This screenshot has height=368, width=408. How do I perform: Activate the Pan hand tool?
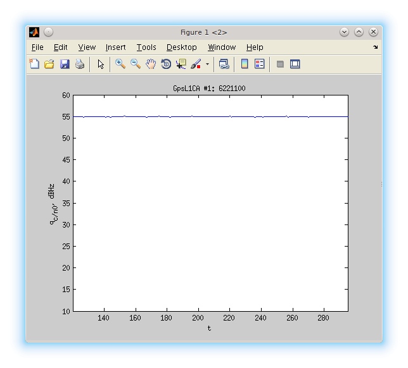(150, 64)
